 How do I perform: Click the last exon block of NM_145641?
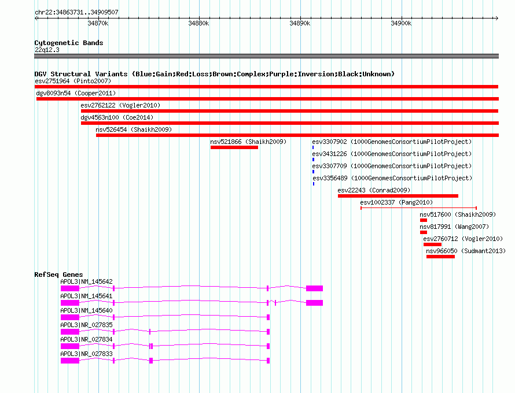[314, 303]
